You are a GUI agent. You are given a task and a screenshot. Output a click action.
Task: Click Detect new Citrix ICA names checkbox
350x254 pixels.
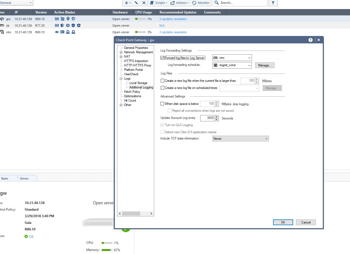[x=162, y=132]
